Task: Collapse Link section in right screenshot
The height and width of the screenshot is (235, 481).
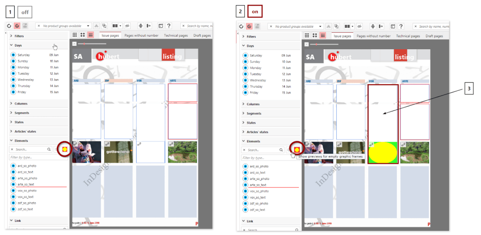Action: (x=271, y=221)
